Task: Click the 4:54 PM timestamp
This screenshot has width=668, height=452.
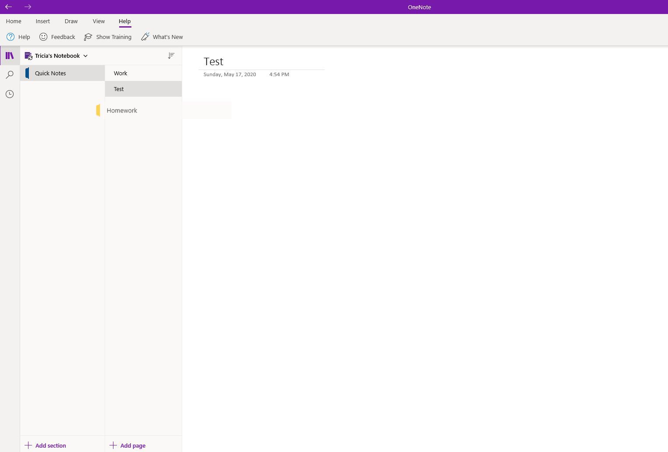Action: pyautogui.click(x=279, y=74)
